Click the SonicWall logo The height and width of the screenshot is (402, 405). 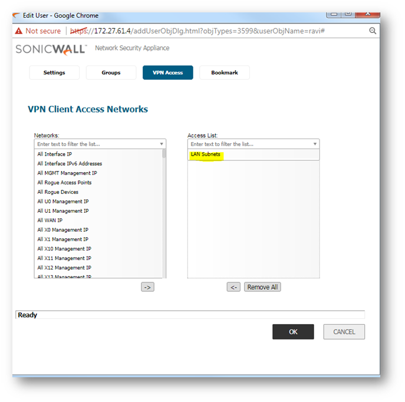(x=51, y=49)
